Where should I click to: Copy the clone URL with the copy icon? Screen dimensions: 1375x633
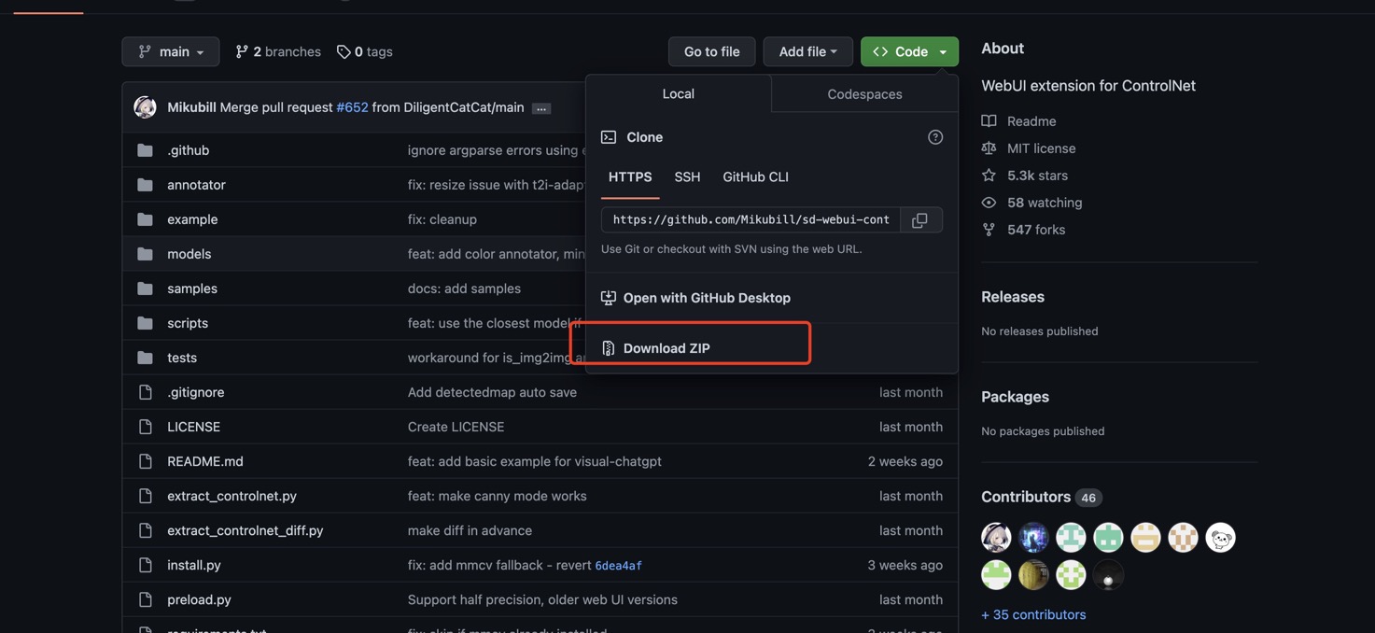pos(919,220)
